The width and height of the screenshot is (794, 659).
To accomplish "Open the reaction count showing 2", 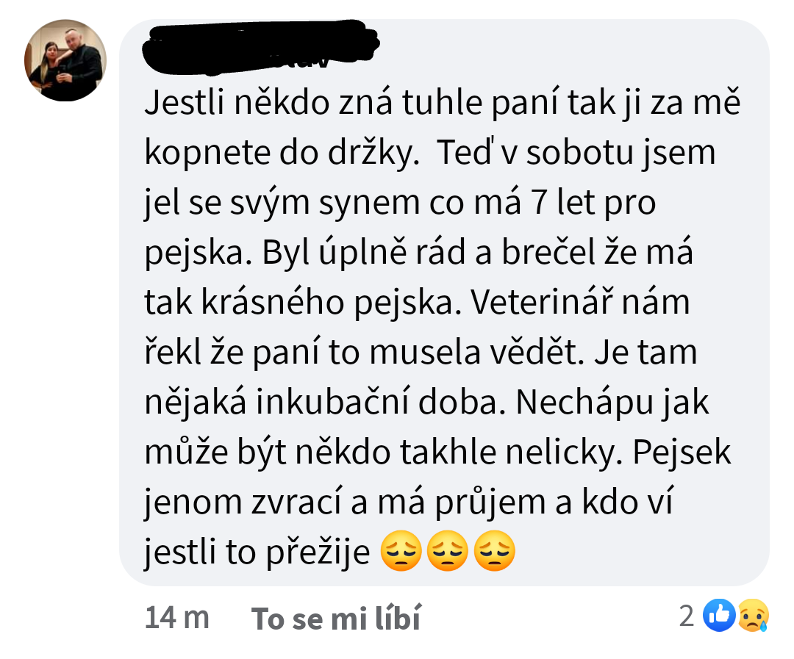I will pos(686,616).
